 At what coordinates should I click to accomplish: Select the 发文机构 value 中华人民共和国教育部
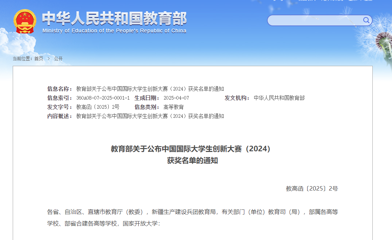(280, 98)
